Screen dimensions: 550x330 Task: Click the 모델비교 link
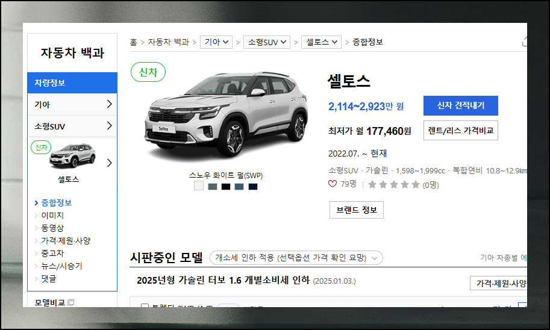(x=50, y=302)
